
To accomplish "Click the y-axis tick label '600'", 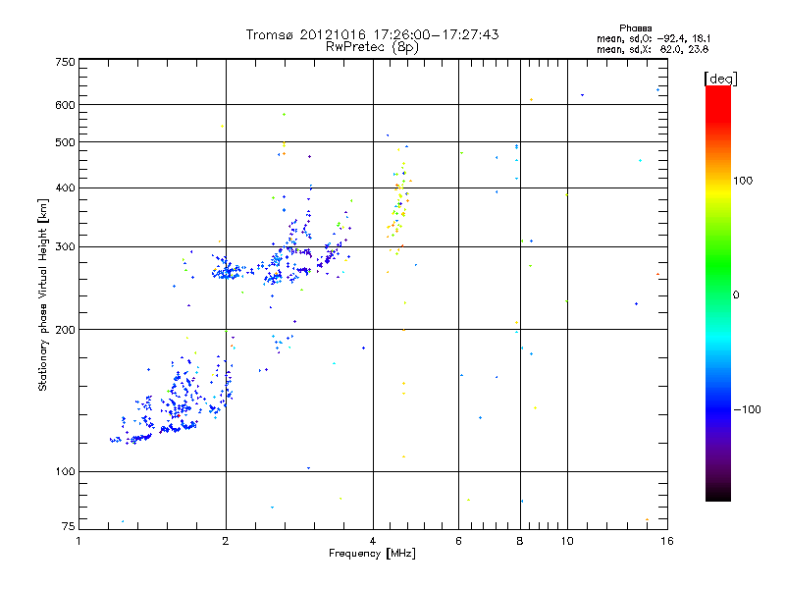I will pos(65,105).
